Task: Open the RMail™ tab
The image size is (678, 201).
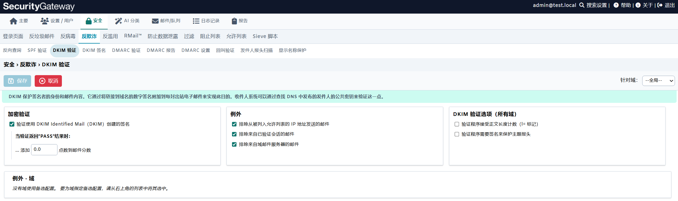Action: point(133,36)
